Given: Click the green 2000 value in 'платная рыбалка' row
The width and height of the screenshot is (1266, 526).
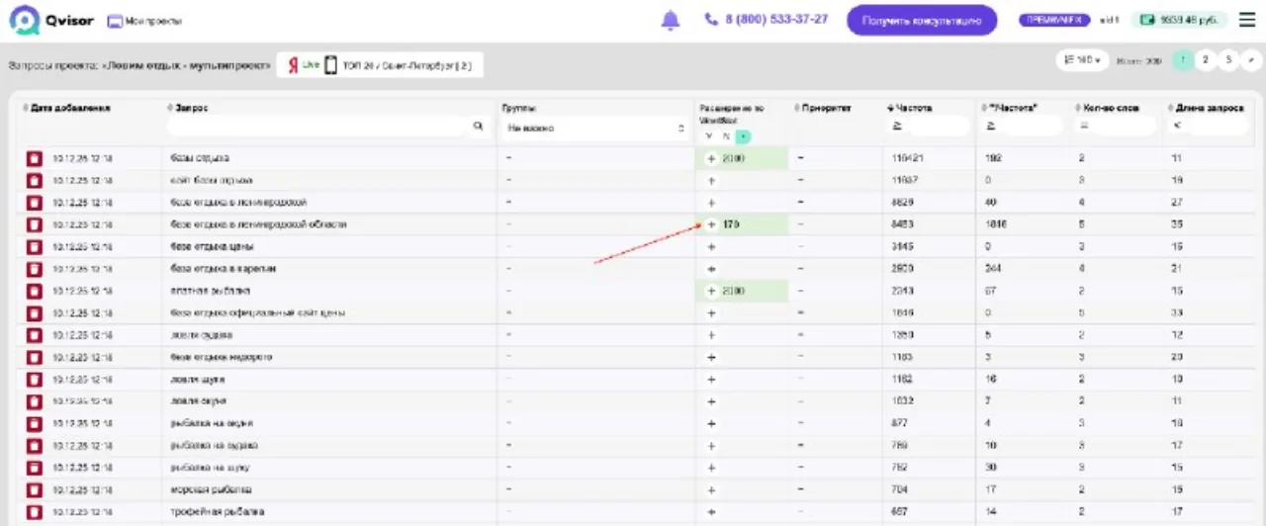Looking at the screenshot, I should coord(733,291).
